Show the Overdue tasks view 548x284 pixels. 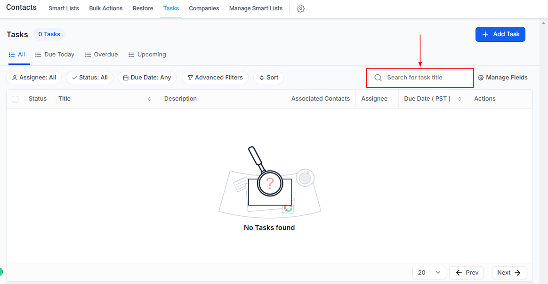[101, 55]
